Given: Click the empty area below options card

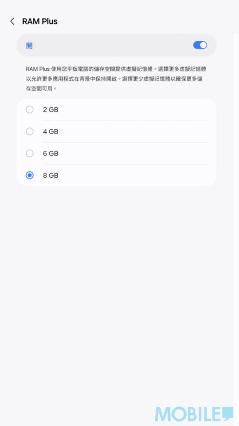Looking at the screenshot, I should 117,285.
